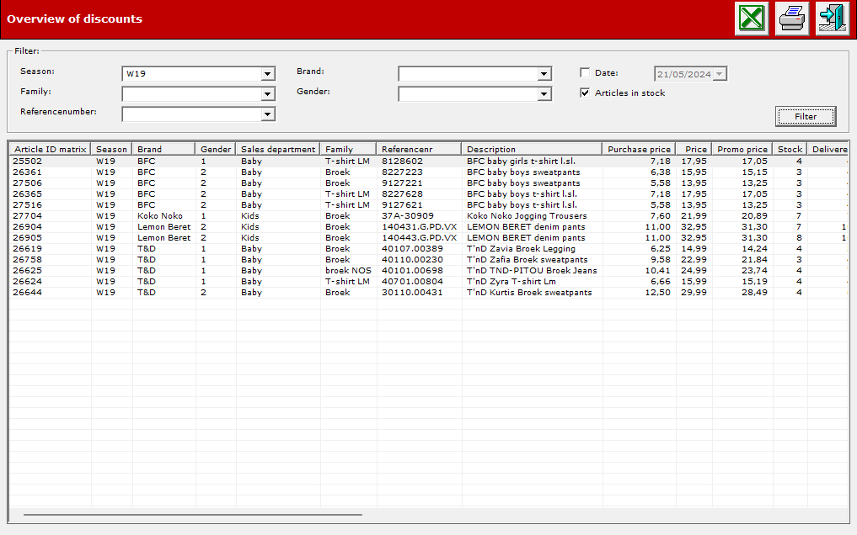Move the horizontal scrollbar of the grid
This screenshot has width=857, height=535.
tap(192, 514)
